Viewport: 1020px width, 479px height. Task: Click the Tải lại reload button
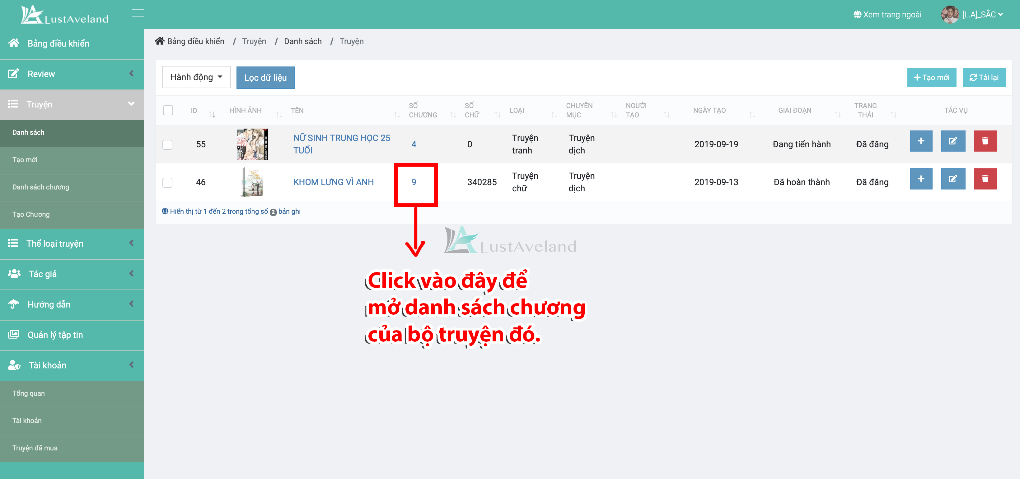[x=984, y=77]
